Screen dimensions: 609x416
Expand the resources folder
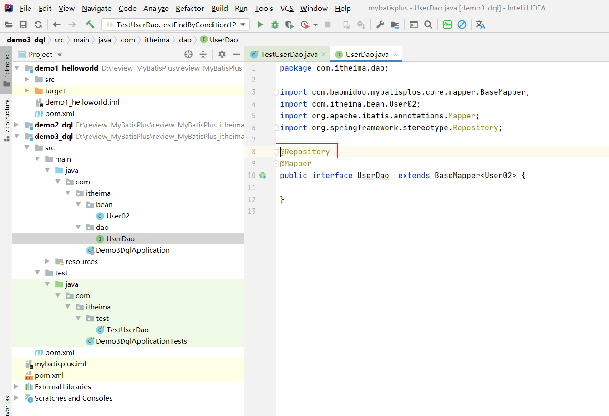(x=47, y=261)
